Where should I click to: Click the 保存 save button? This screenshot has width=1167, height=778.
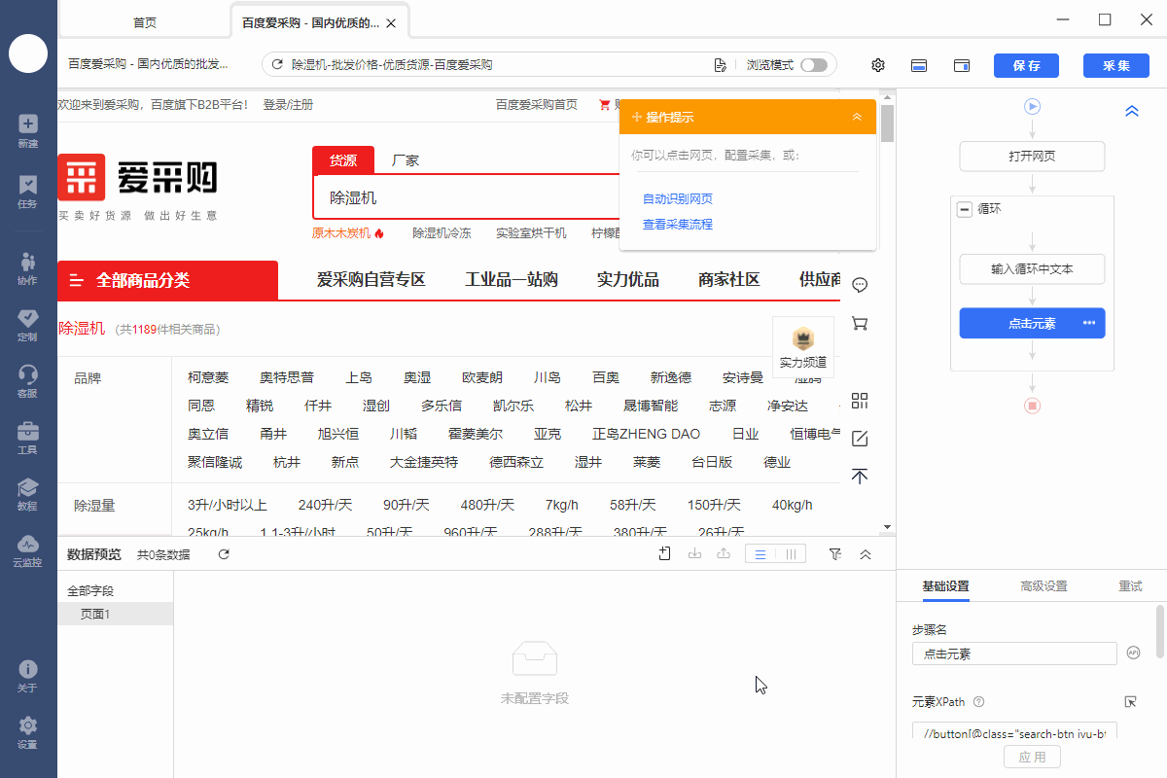coord(1026,65)
